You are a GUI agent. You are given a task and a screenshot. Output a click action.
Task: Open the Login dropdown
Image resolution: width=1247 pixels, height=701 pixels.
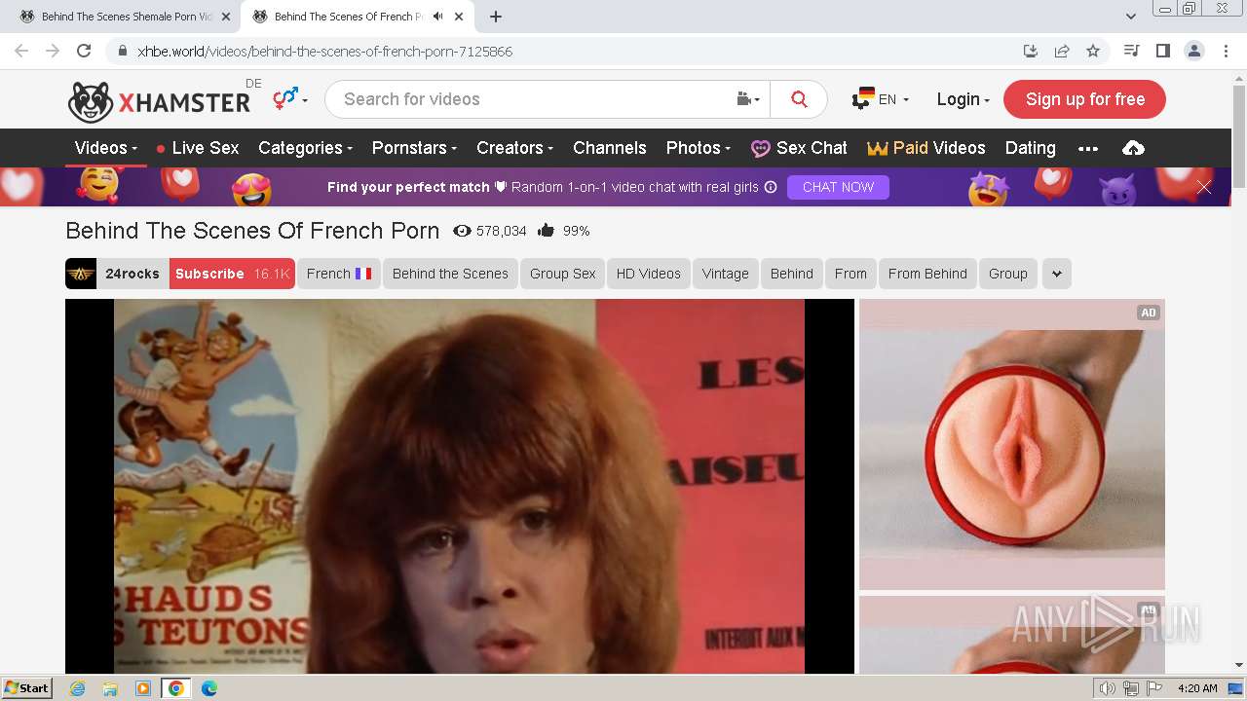[963, 99]
